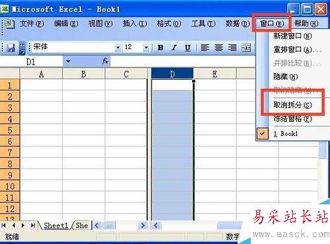Open the 工具(T) menu
The image size is (330, 244).
click(203, 24)
